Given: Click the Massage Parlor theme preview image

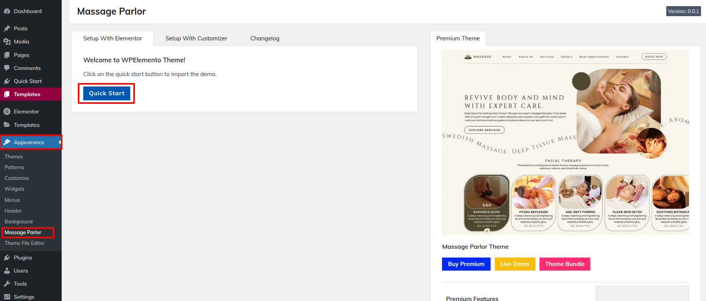Looking at the screenshot, I should click(565, 142).
